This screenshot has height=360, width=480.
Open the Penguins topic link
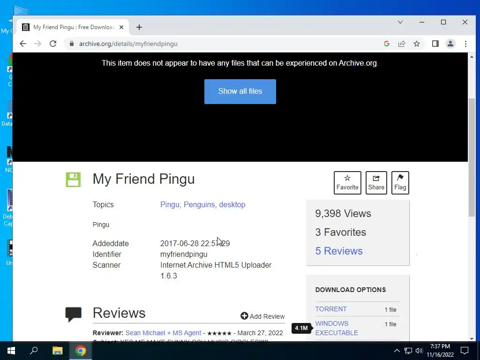(199, 204)
